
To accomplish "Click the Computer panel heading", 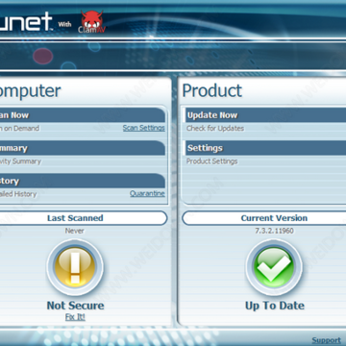I will (30, 91).
